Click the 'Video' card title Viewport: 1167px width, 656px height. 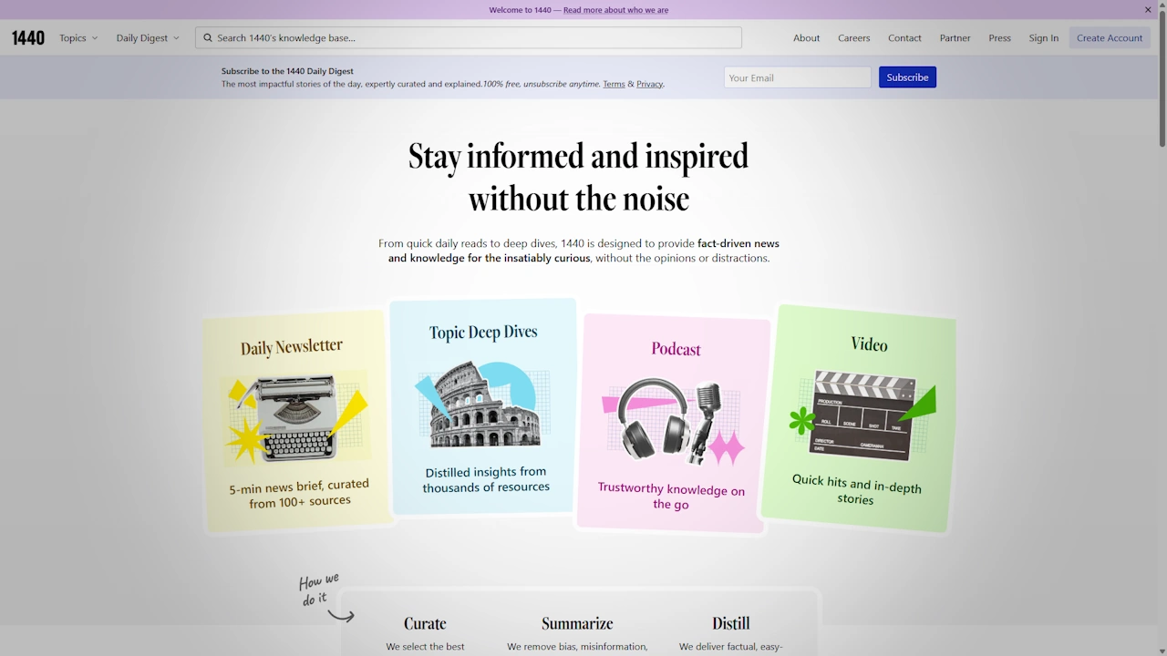[x=869, y=343]
